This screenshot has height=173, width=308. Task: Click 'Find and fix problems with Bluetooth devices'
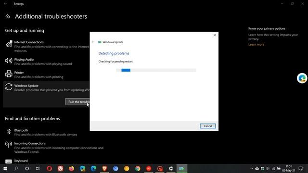(46, 135)
